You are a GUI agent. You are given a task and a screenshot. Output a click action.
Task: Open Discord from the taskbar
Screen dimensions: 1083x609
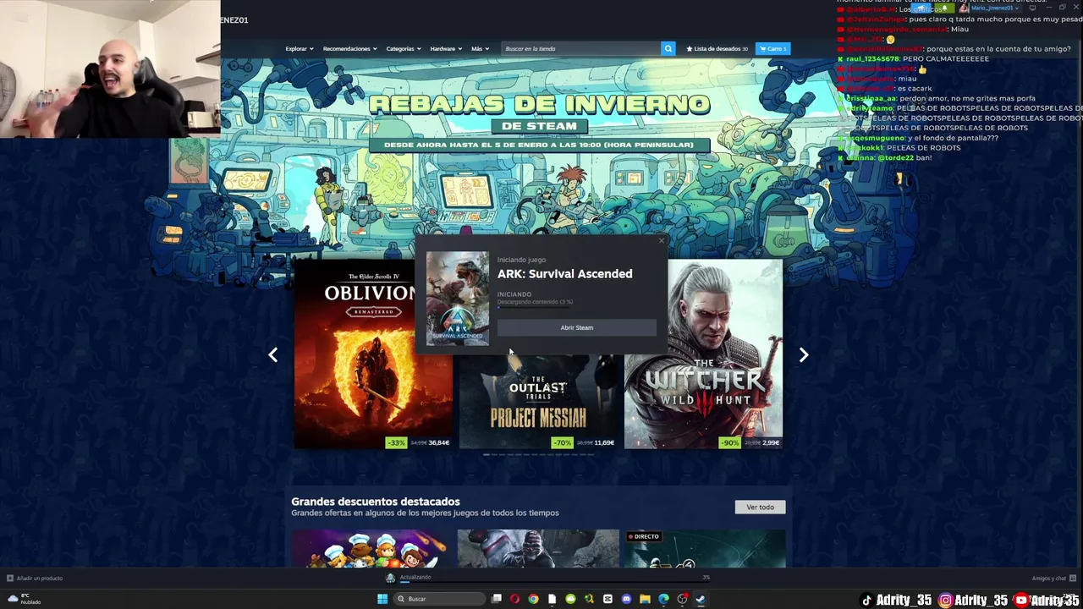626,599
